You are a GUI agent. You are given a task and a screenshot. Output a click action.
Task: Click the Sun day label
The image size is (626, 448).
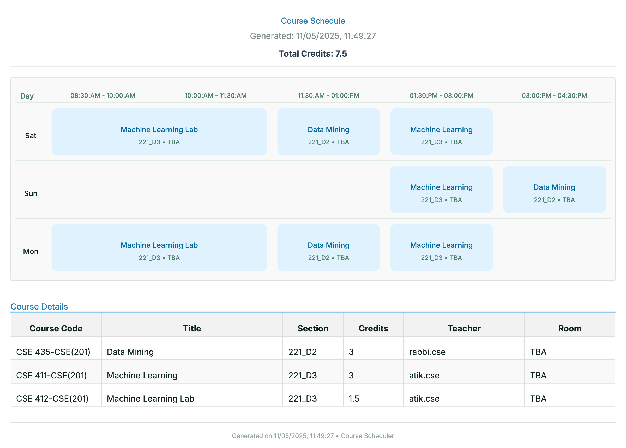(31, 193)
